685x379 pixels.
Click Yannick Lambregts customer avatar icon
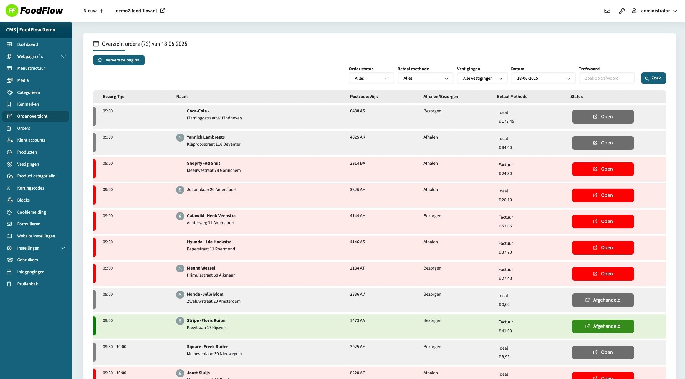(180, 137)
